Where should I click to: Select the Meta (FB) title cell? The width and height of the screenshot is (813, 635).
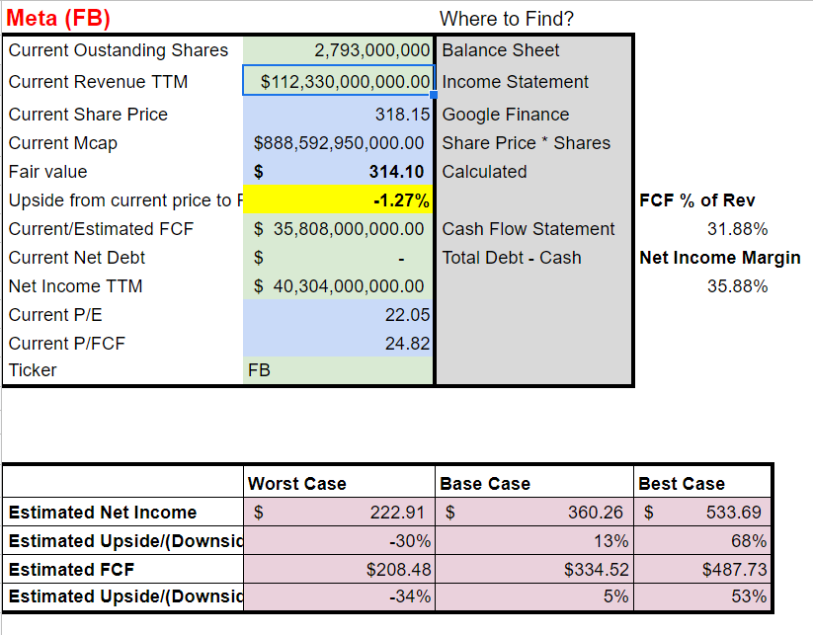(x=58, y=18)
